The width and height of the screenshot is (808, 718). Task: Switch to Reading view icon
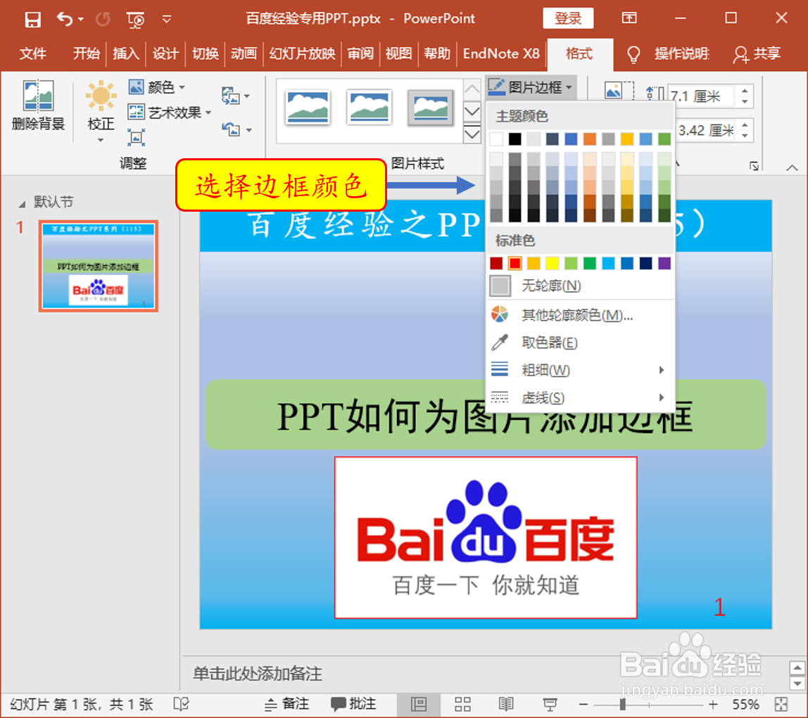click(x=506, y=704)
